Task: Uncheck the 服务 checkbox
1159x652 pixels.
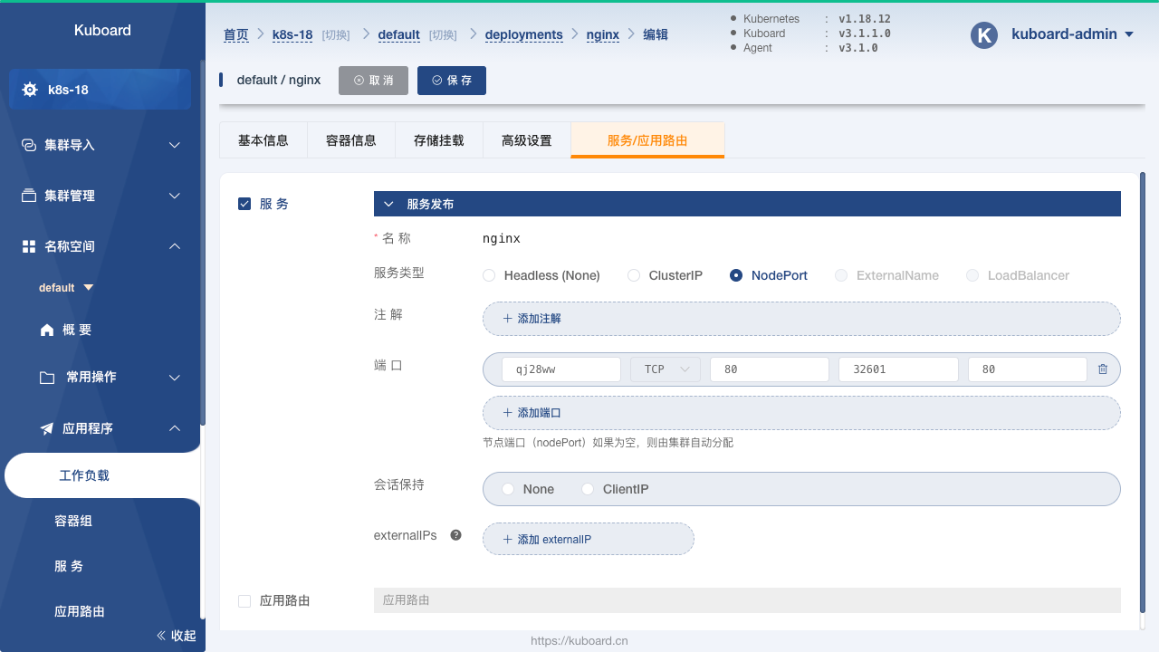Action: (244, 204)
